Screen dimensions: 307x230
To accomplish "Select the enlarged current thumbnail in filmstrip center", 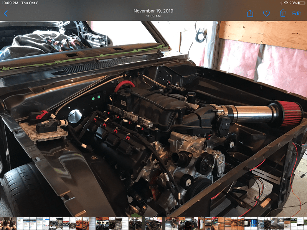I will tap(153, 223).
